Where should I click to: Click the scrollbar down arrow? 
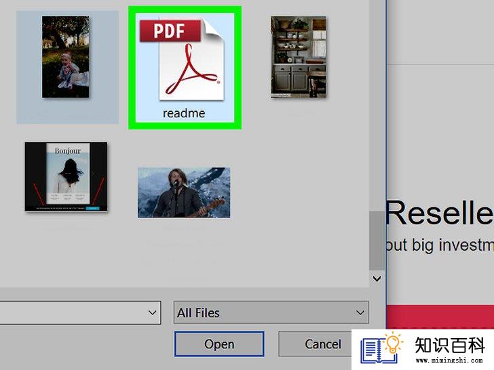click(x=377, y=279)
